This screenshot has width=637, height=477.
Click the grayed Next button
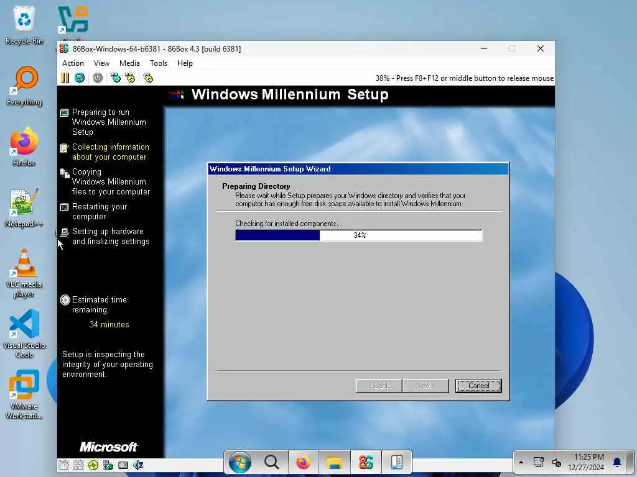tap(425, 386)
